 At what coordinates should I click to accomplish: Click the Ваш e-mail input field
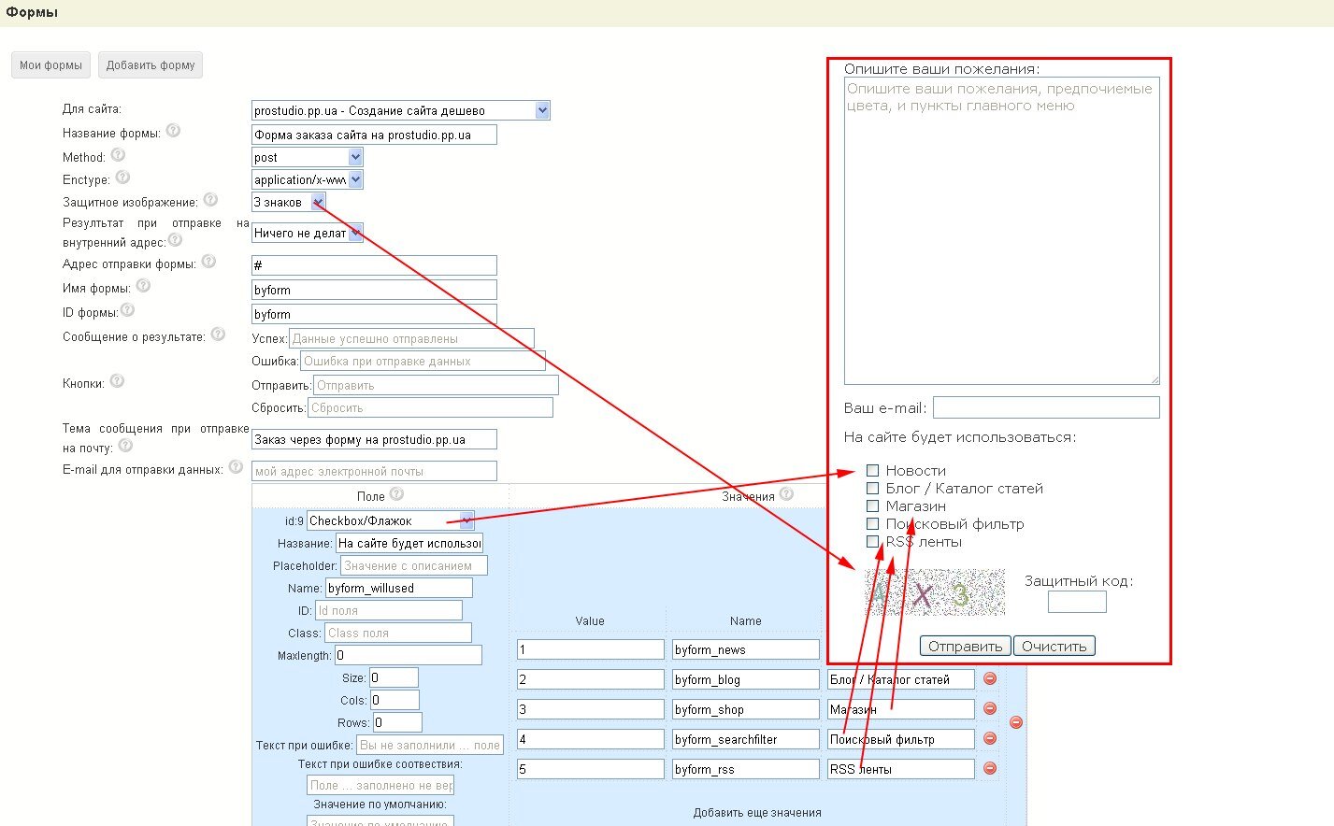pyautogui.click(x=1045, y=407)
